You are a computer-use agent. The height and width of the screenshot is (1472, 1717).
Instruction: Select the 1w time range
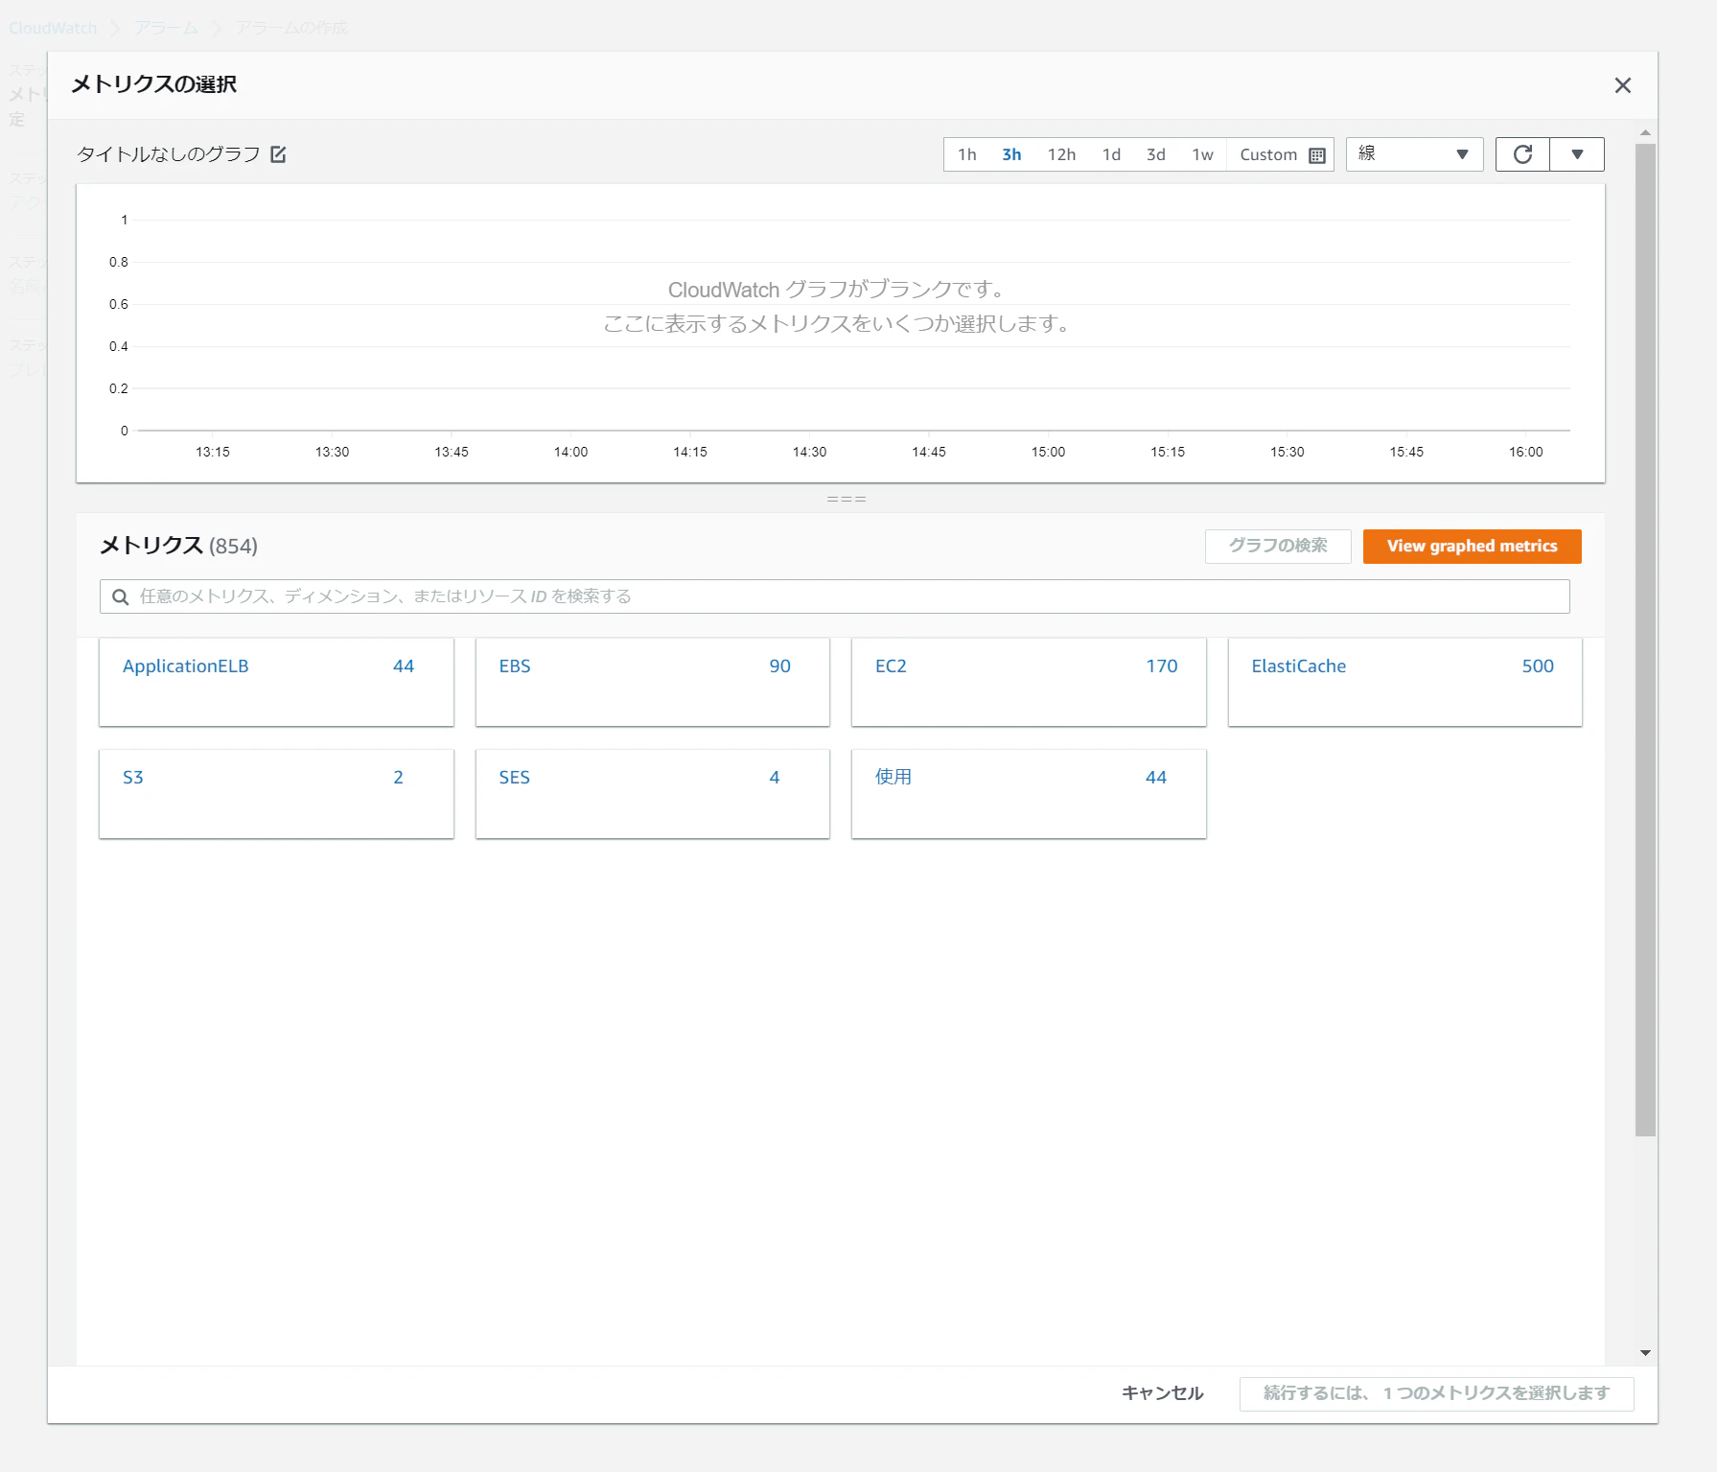pos(1202,154)
